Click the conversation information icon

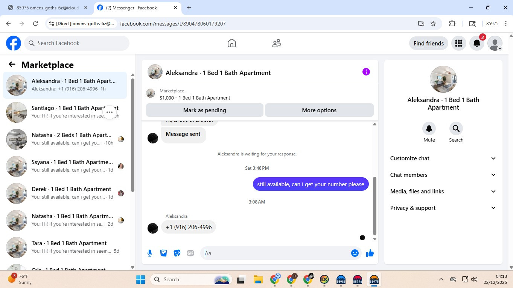pyautogui.click(x=366, y=72)
